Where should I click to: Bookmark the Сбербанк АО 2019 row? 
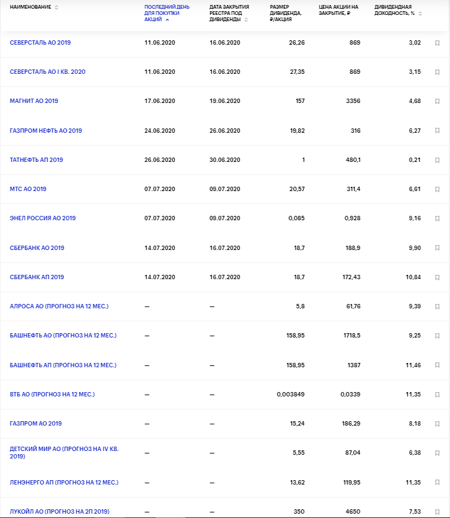437,248
